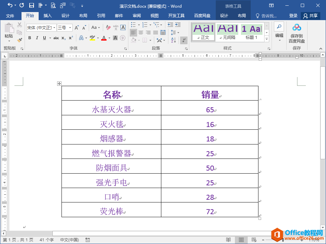Expand the Styles gallery more arrow

click(267, 39)
